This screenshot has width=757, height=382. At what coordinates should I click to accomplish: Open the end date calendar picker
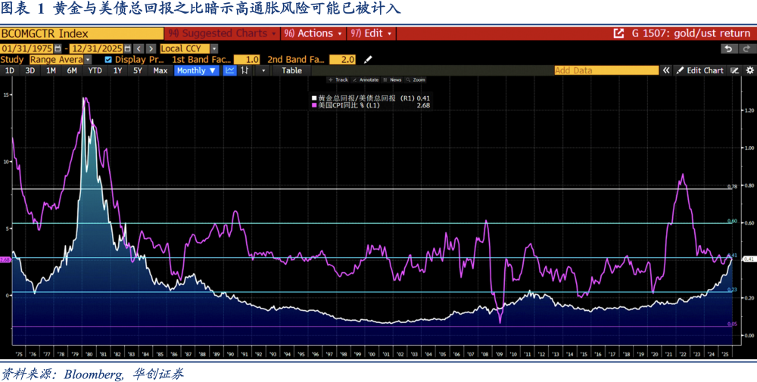pyautogui.click(x=127, y=48)
